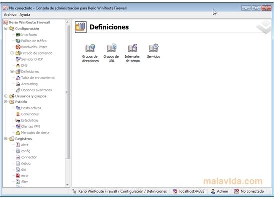Select Estado folder label
This screenshot has width=274, height=199.
click(x=21, y=102)
